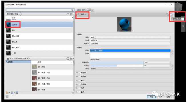Image resolution: width=188 pixels, height=103 pixels.
Task: Enable the 凹凸 checkbox
Action: coord(79,88)
